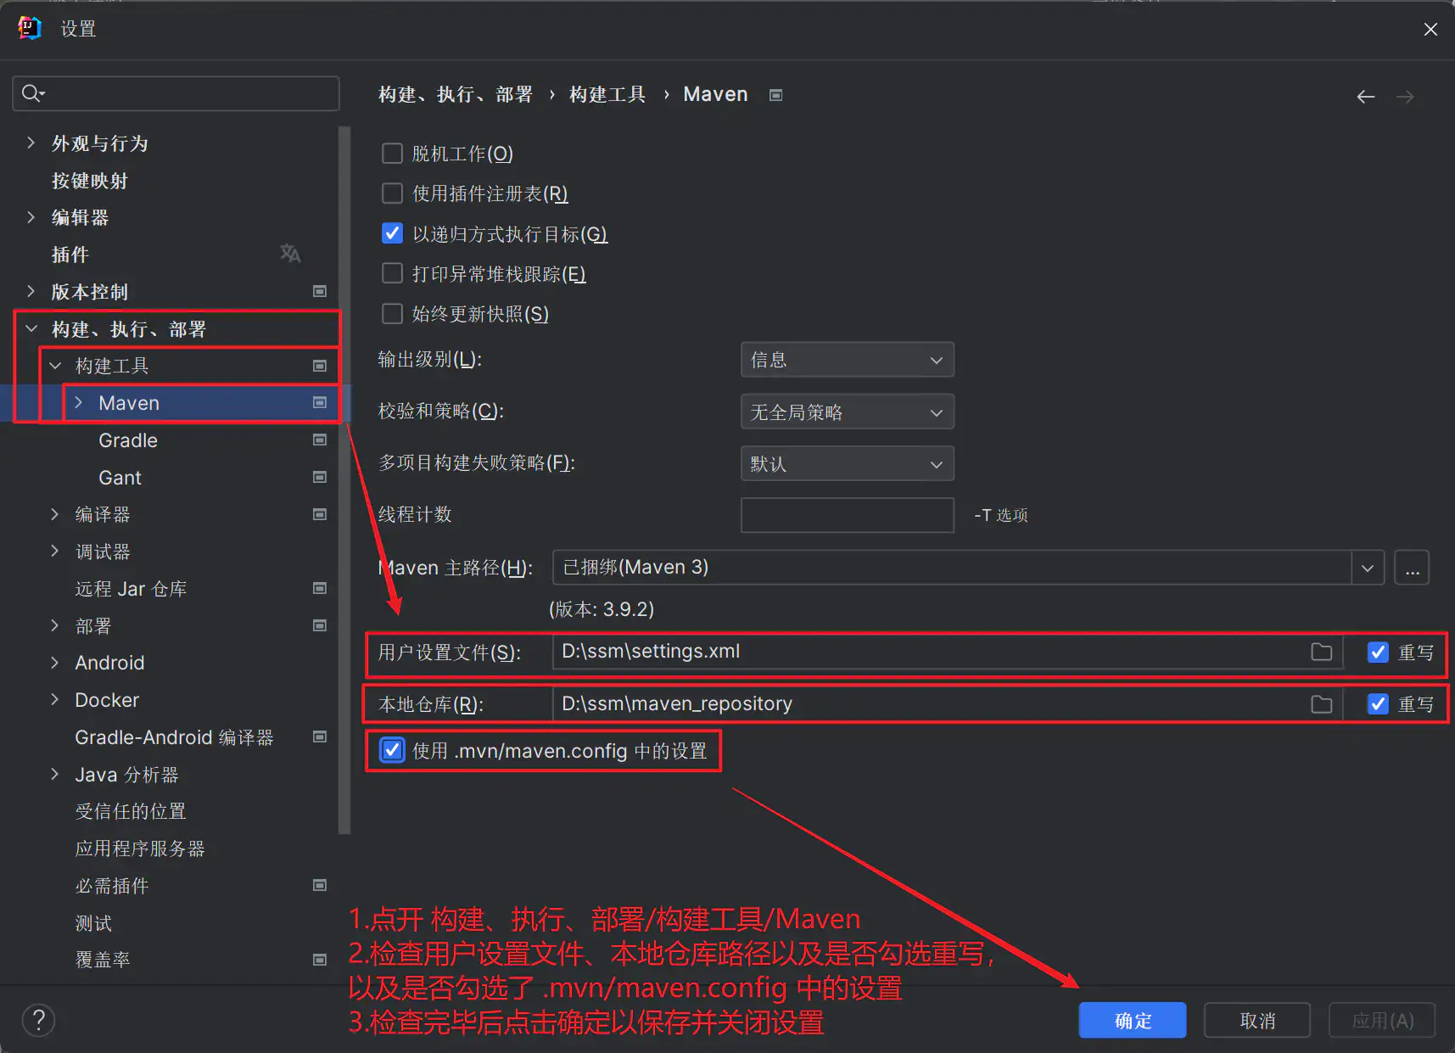Screen dimensions: 1455x1053
Task: Enable 打印异常堆栈跟踪 checkbox
Action: [x=392, y=273]
